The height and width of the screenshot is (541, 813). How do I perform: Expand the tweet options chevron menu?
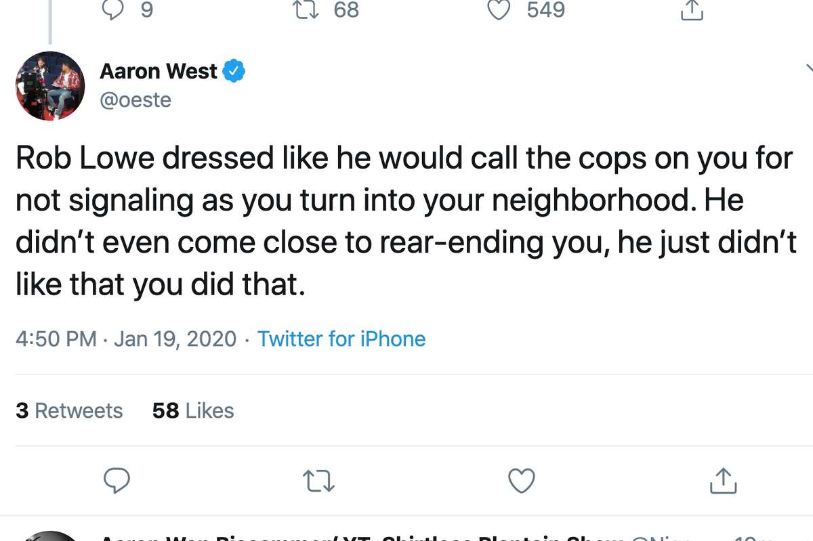[x=809, y=68]
